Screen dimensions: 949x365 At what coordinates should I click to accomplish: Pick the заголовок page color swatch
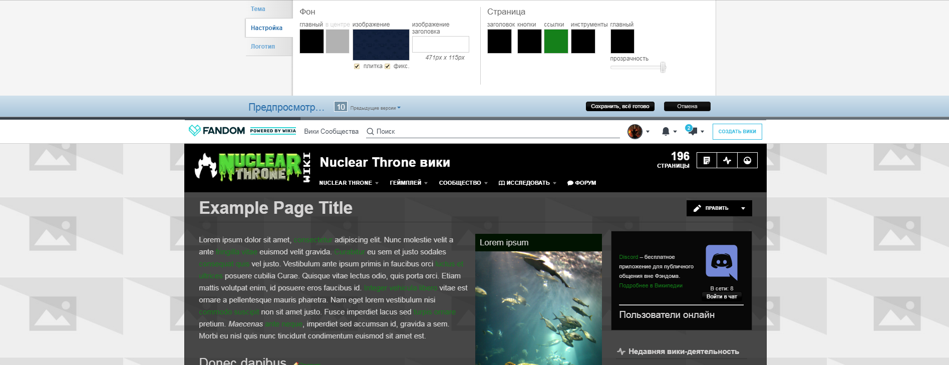499,41
